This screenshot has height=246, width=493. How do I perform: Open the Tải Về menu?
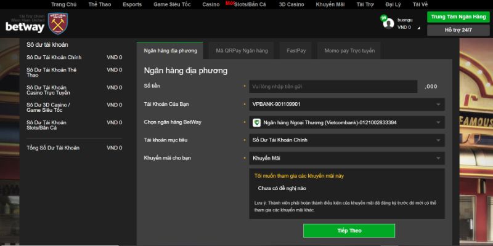tap(420, 4)
